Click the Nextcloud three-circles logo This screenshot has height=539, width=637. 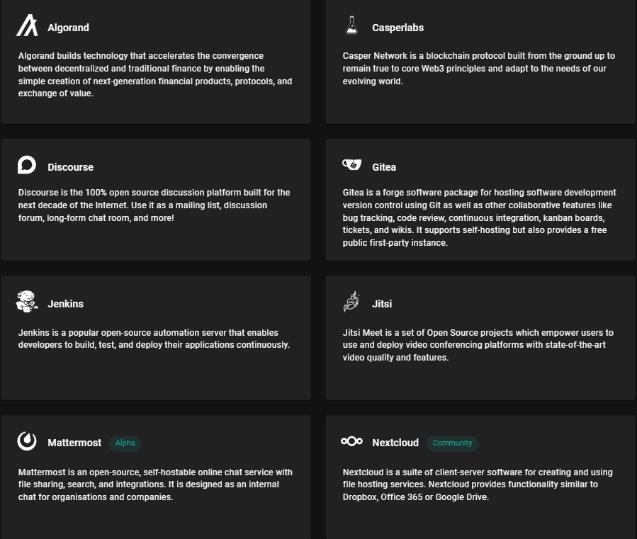351,441
